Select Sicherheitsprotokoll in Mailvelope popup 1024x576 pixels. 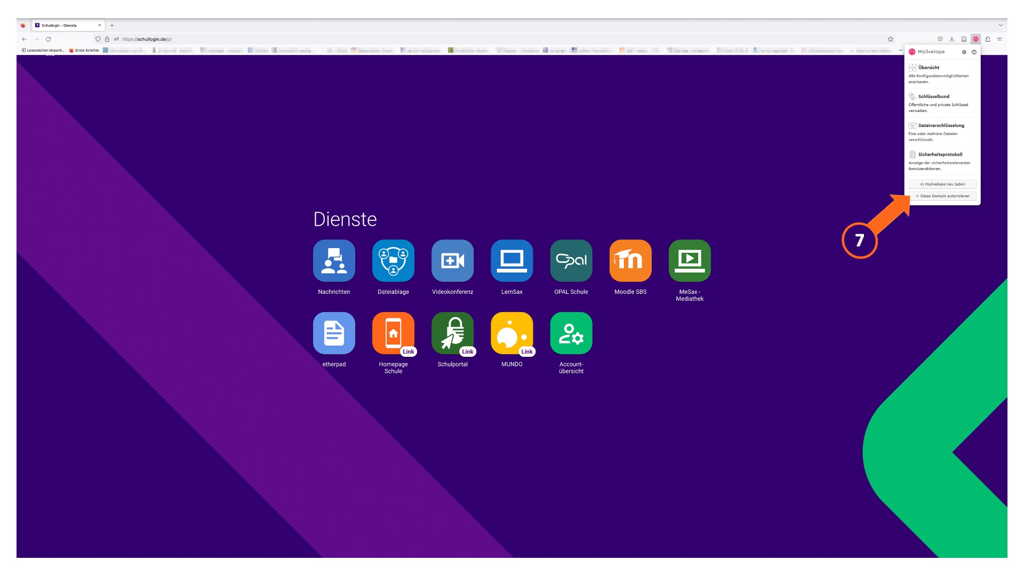point(942,161)
